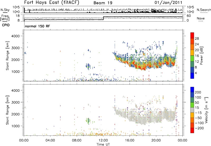
Task: Click the 'CPID' label
Action: click(6, 25)
